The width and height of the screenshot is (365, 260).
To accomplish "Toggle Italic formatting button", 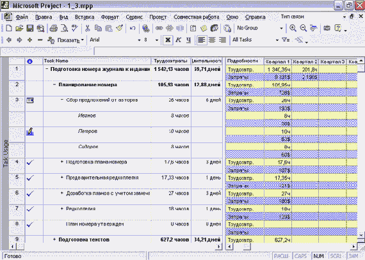I will 178,40.
